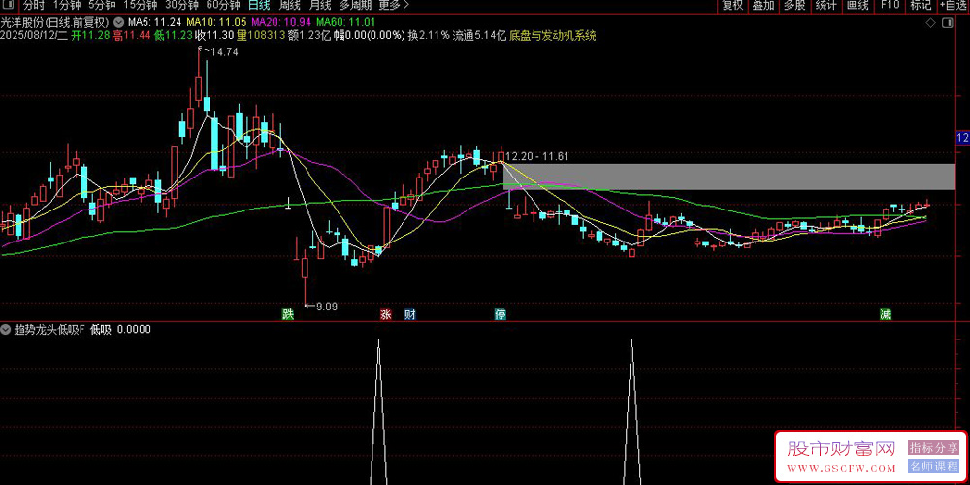Click the 趋势龙头低吸F indicator name
This screenshot has width=970, height=485.
(49, 330)
